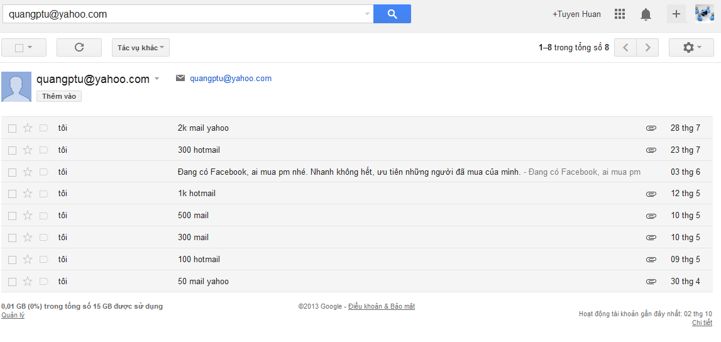Click the "Thêm vào" button

[59, 96]
